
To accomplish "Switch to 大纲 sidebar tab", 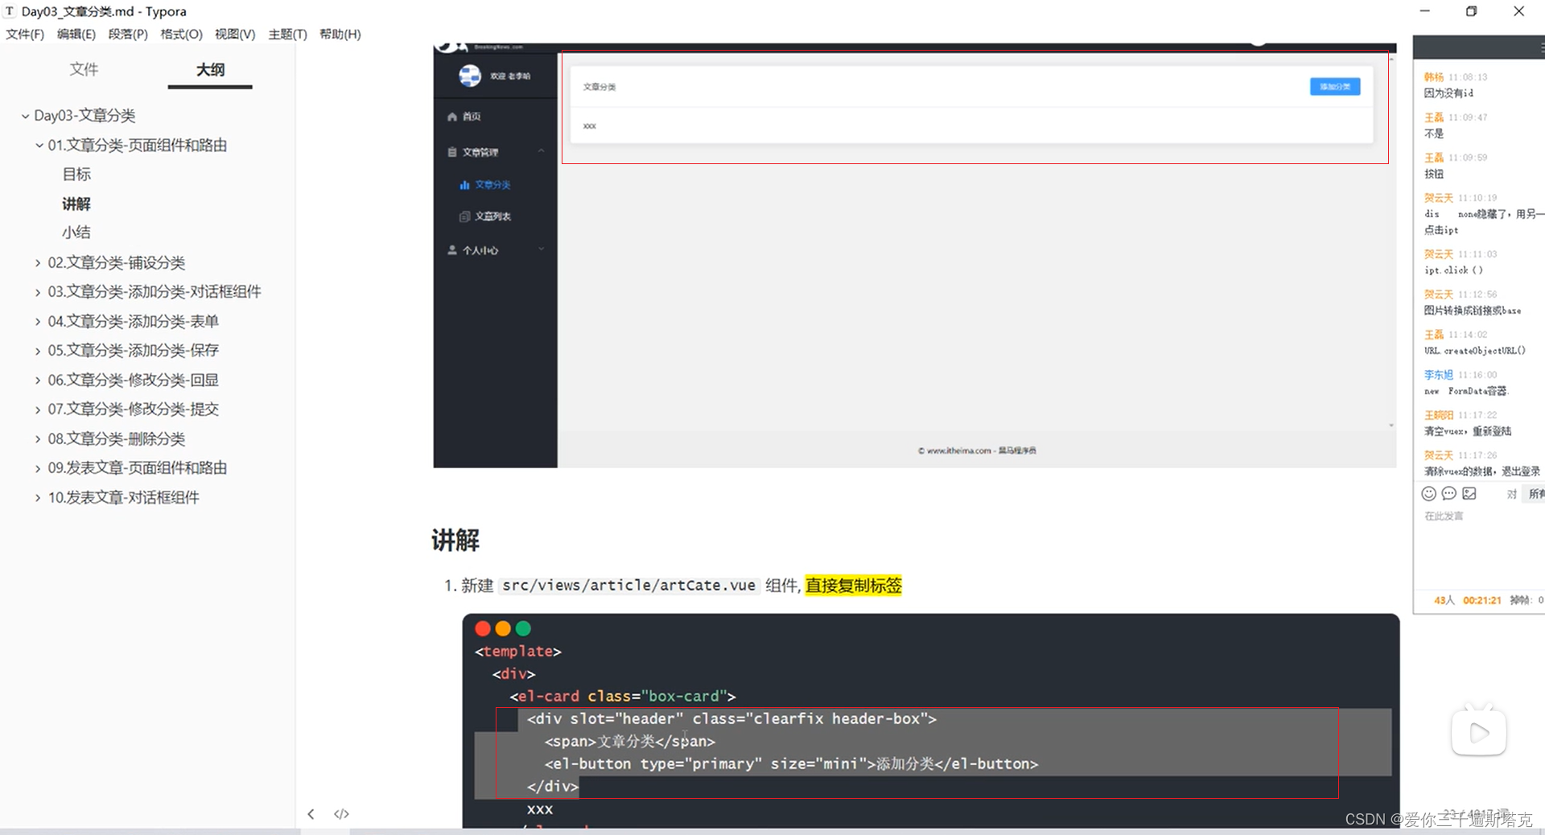I will point(210,69).
